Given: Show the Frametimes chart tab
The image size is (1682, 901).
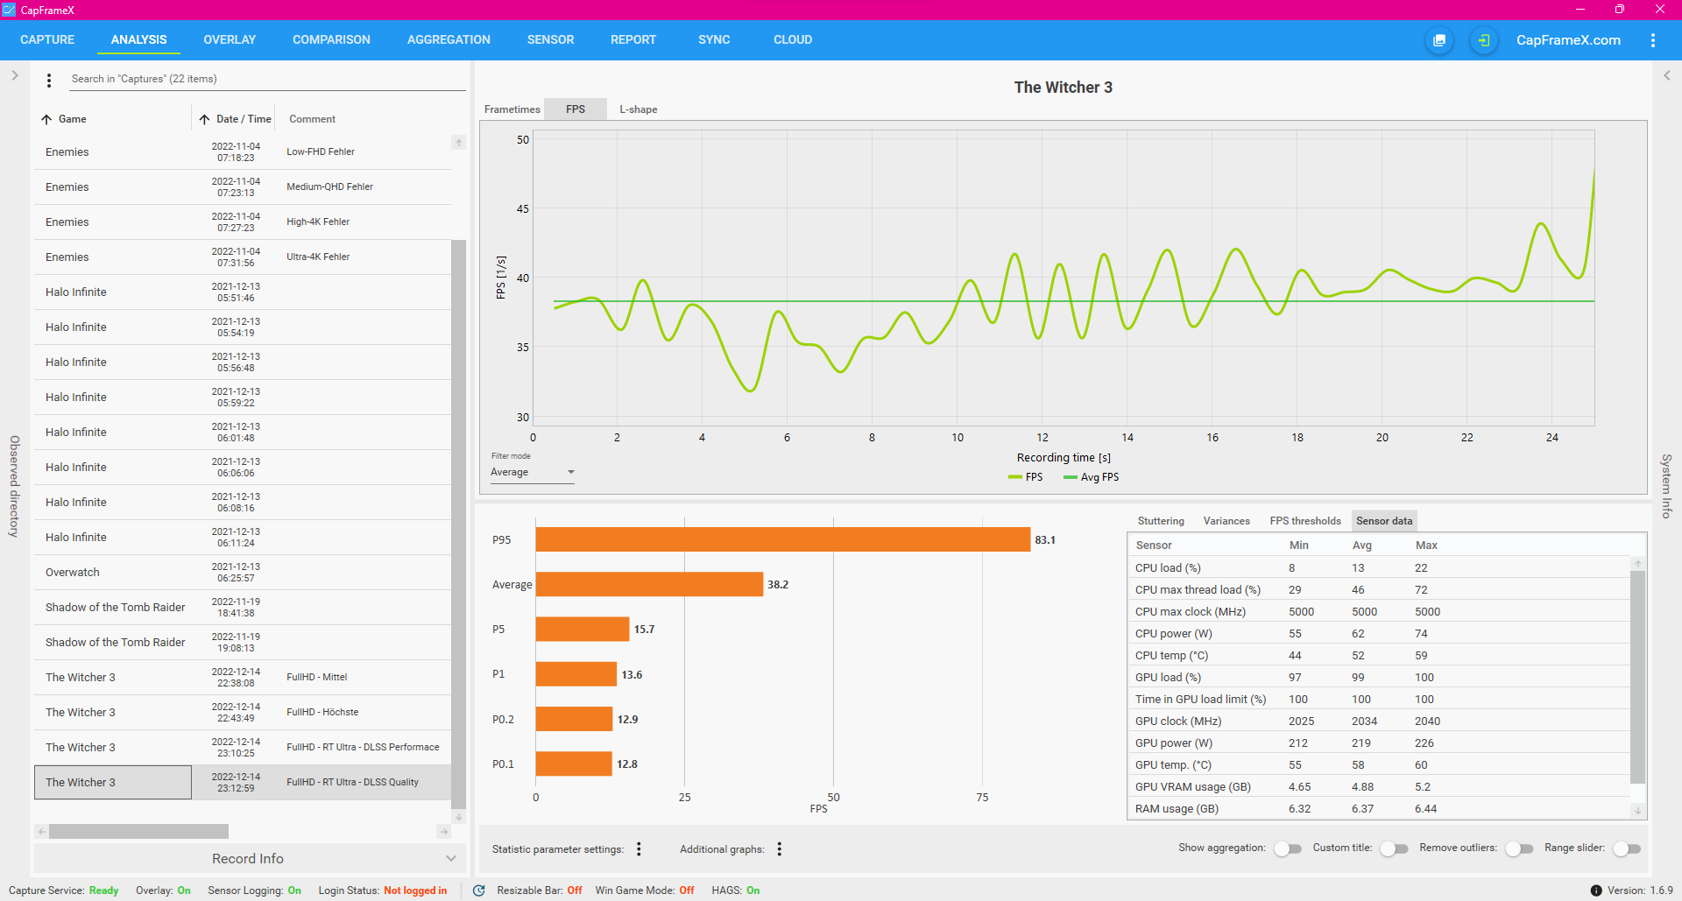Looking at the screenshot, I should pos(512,109).
